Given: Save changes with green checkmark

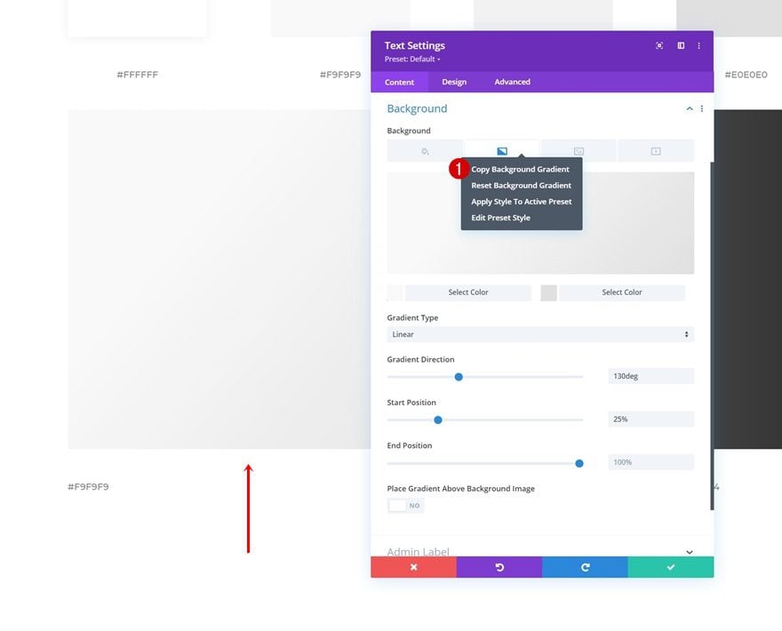Looking at the screenshot, I should [671, 567].
